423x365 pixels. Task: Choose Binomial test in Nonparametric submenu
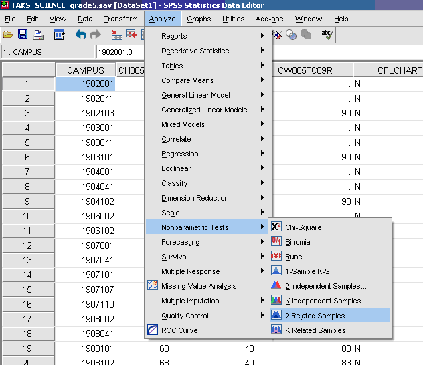point(301,242)
